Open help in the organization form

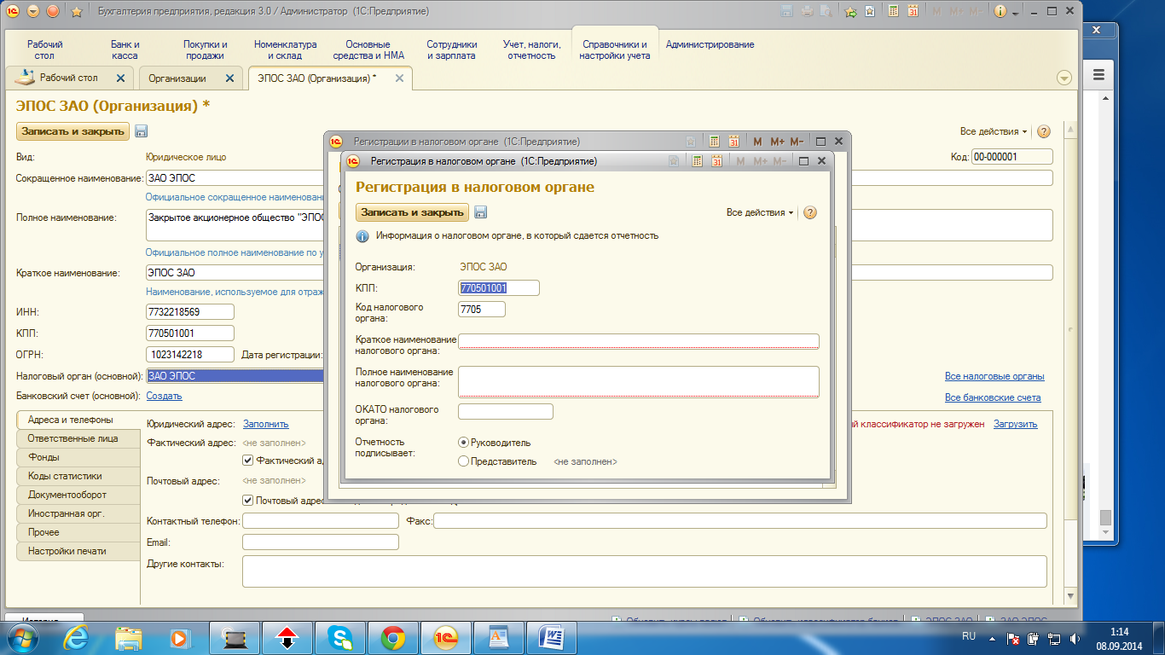1043,131
